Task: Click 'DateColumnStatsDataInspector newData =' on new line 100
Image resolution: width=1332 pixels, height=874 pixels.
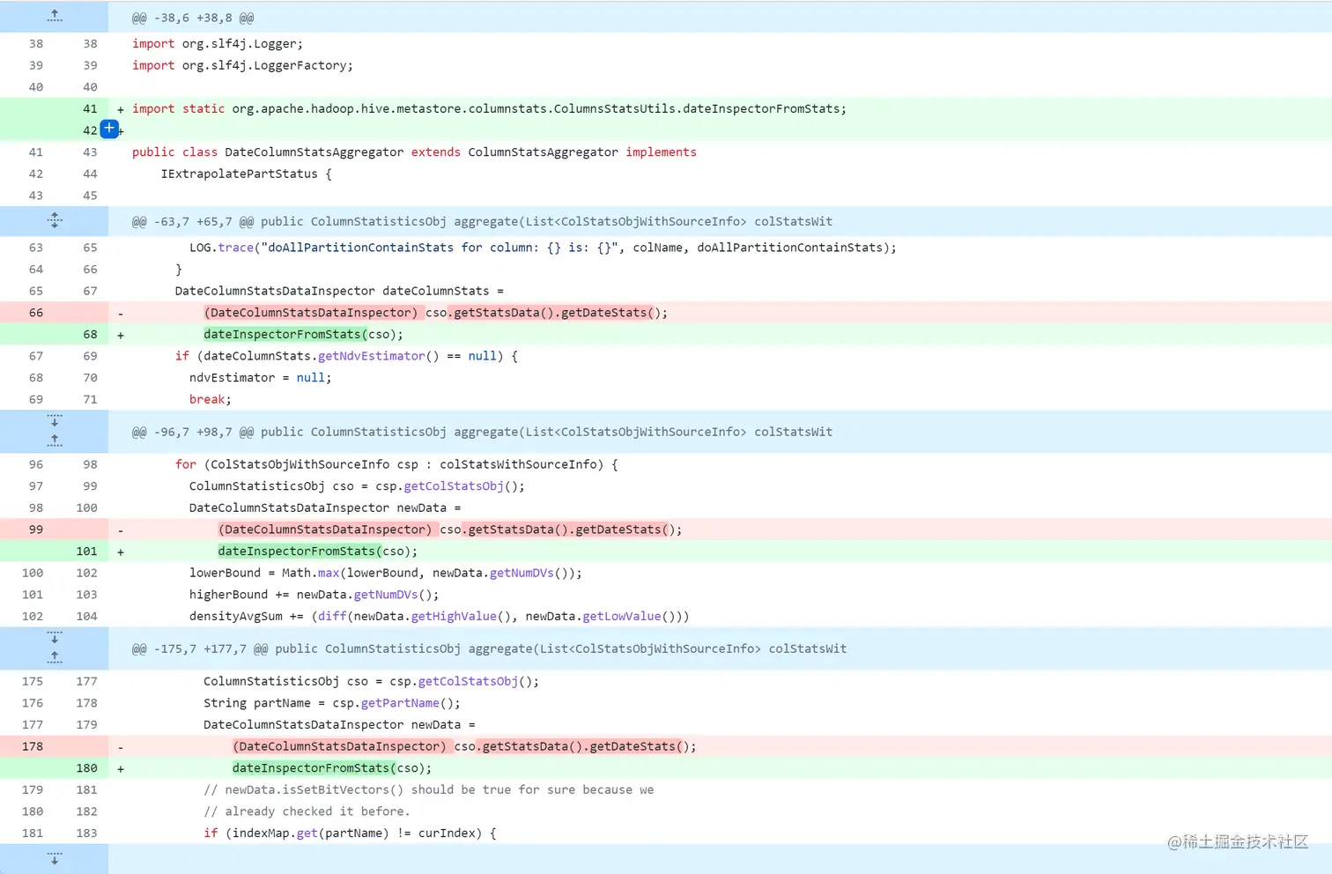Action: pyautogui.click(x=325, y=507)
